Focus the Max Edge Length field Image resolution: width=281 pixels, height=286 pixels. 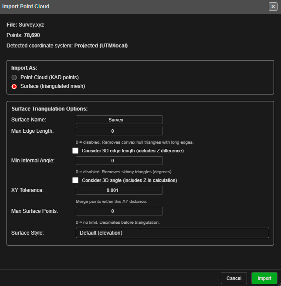tap(119, 131)
